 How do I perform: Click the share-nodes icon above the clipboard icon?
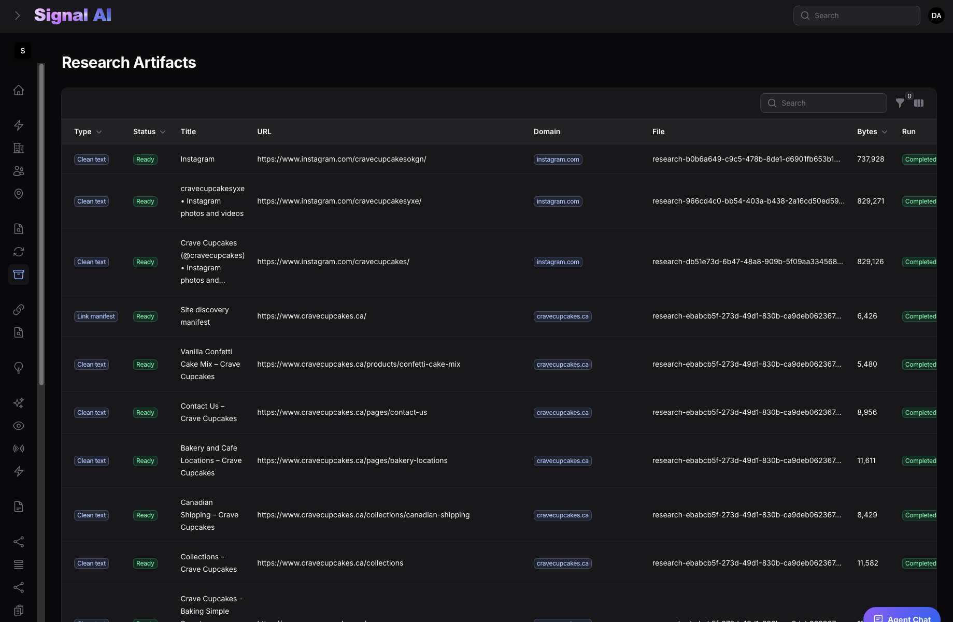point(19,587)
